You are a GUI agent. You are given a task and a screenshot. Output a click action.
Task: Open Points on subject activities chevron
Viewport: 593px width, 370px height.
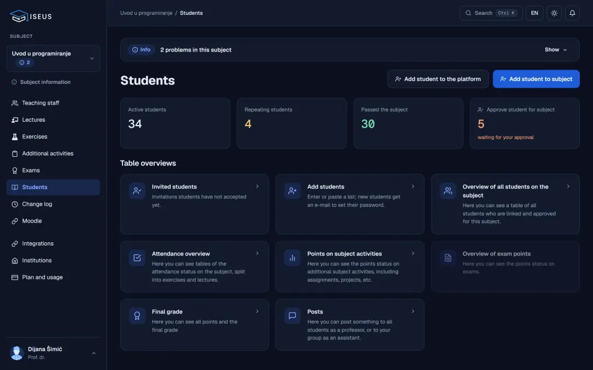[412, 253]
